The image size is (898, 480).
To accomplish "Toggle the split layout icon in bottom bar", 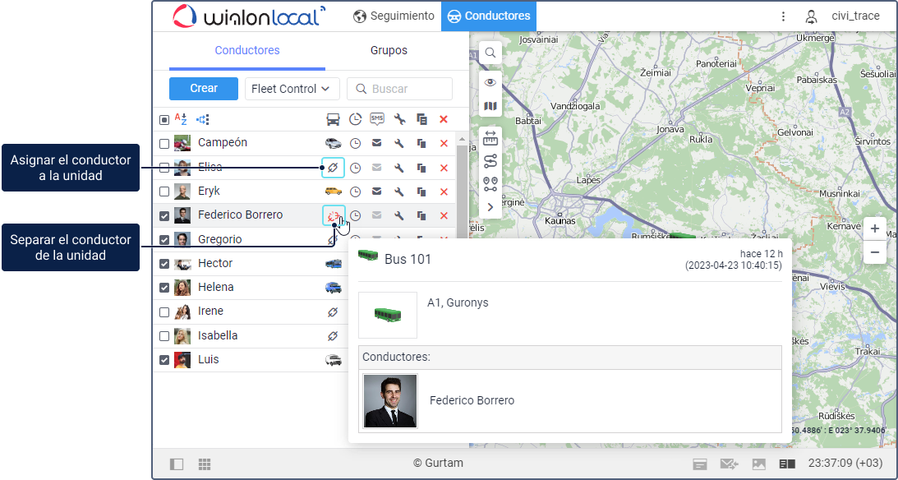I will coord(787,464).
